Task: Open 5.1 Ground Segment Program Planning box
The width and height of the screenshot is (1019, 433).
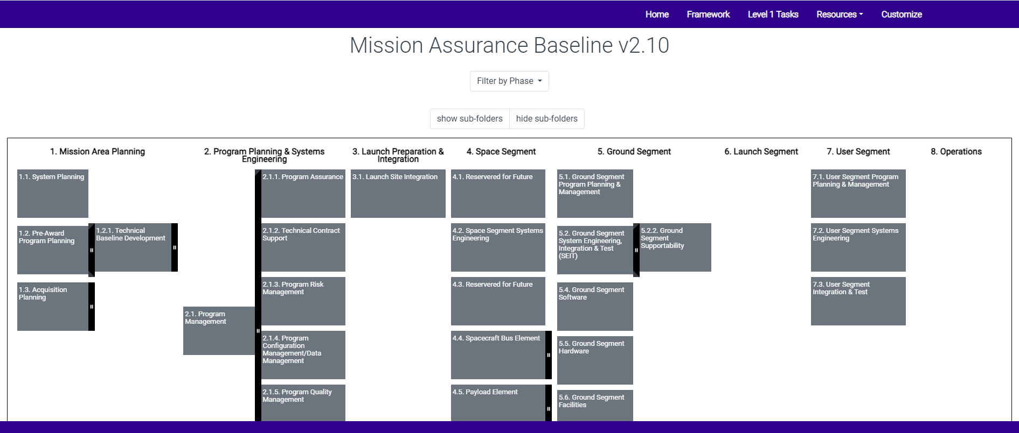Action: [595, 194]
